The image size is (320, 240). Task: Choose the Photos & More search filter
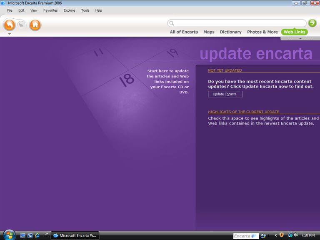[x=262, y=32]
